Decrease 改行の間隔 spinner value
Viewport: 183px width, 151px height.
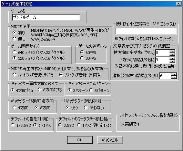tap(172, 62)
